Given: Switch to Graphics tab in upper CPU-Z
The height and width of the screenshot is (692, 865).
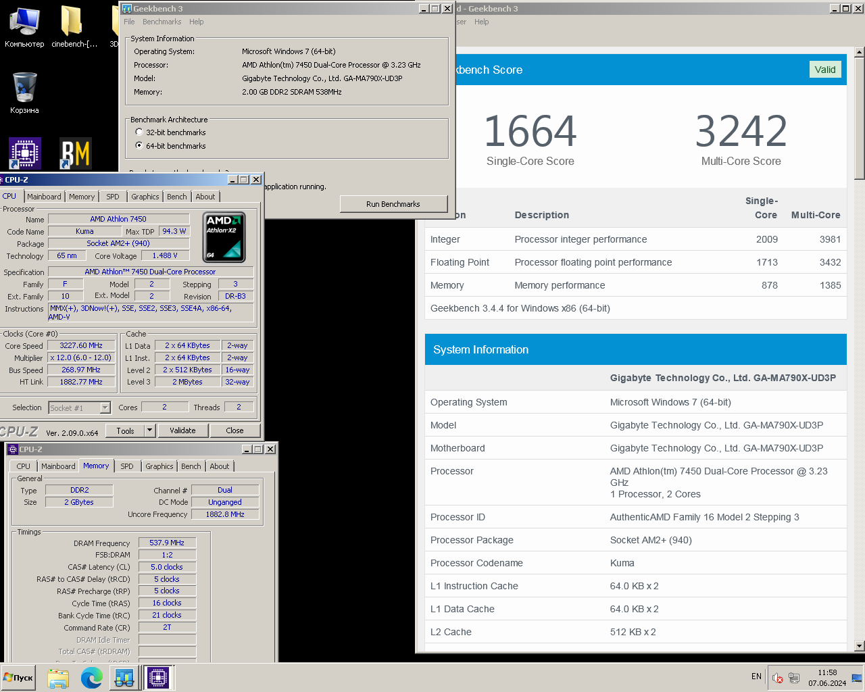Looking at the screenshot, I should pos(145,197).
